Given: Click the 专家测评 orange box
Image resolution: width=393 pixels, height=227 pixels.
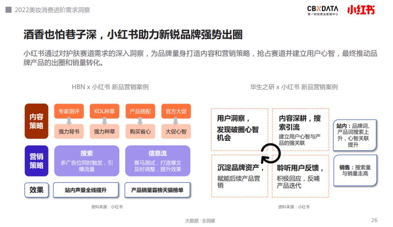Looking at the screenshot, I should 69,111.
